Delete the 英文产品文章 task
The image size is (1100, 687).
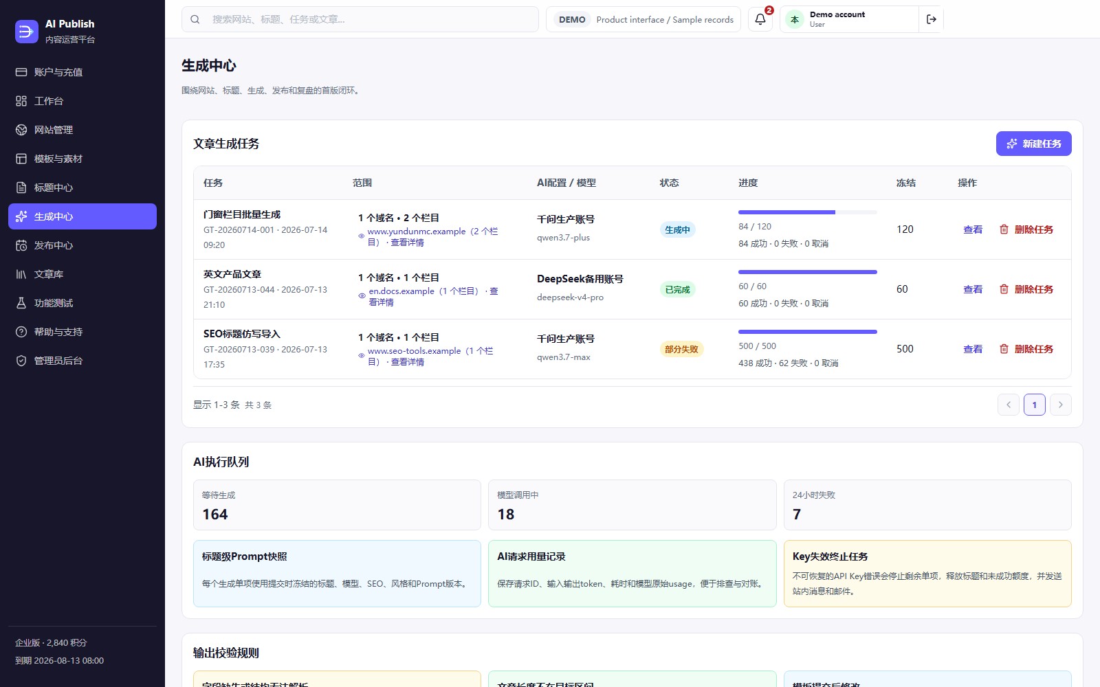pos(1026,289)
